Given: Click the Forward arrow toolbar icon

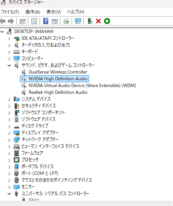Looking at the screenshot, I should [x=11, y=21].
